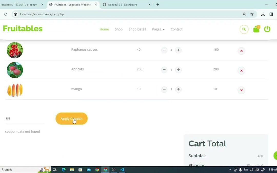Launch Microsoft Edge from the taskbar

click(x=64, y=170)
